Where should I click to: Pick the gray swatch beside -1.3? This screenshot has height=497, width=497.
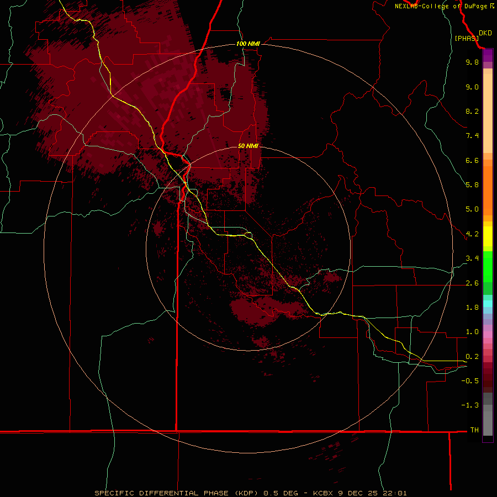point(488,408)
